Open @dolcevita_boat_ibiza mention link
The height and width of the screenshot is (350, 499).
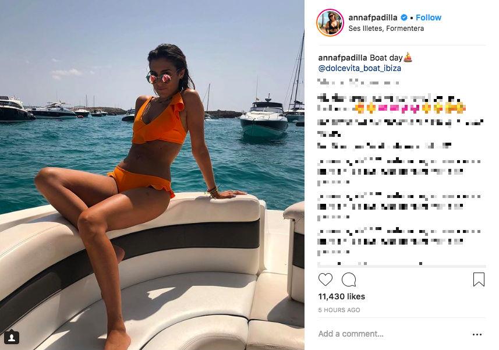tap(360, 68)
